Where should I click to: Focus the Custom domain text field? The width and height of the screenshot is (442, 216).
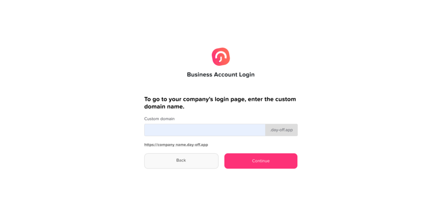(x=205, y=130)
